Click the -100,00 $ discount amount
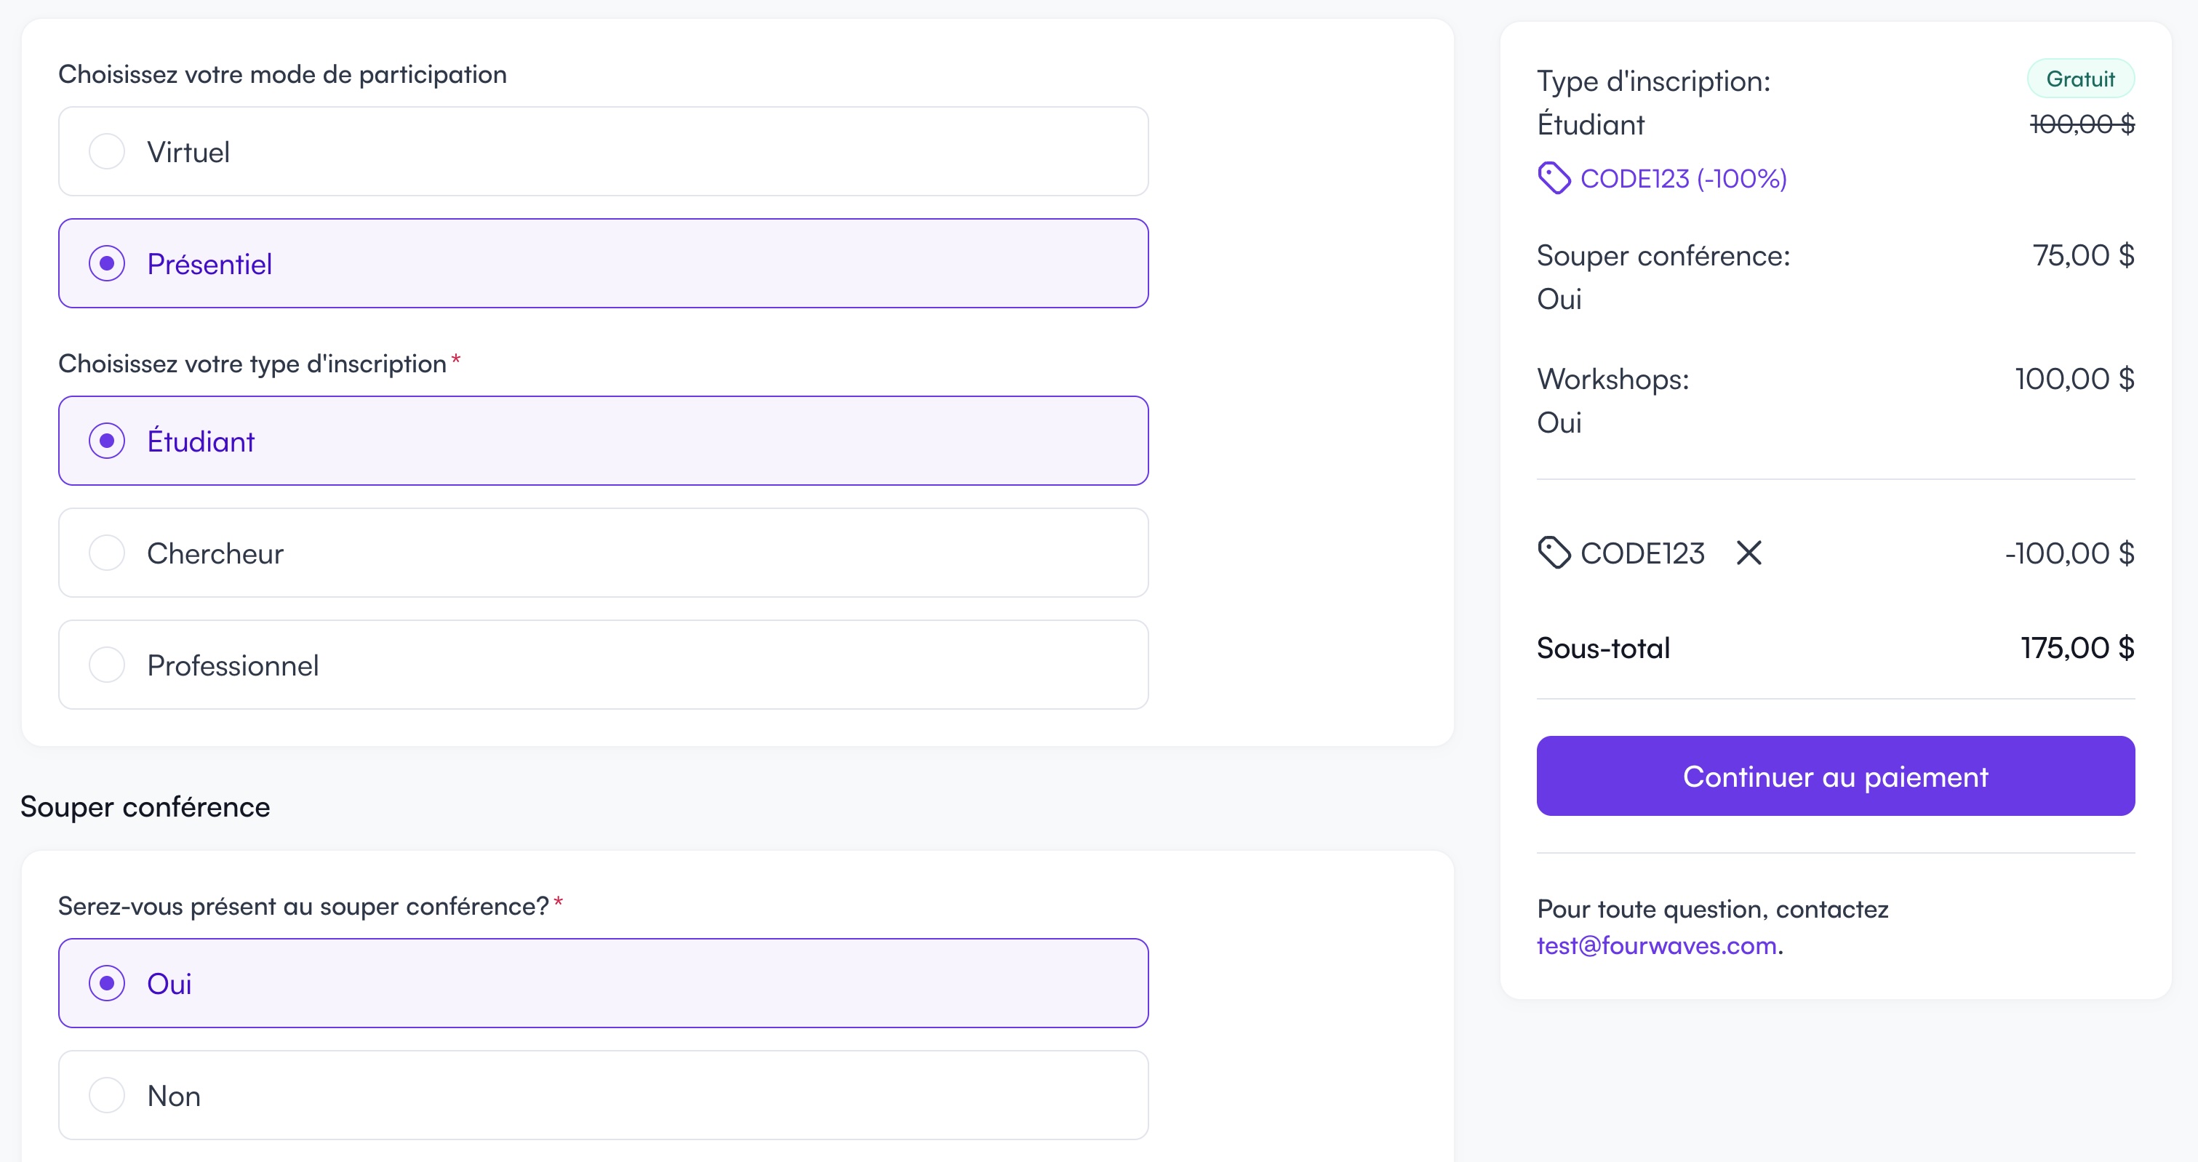This screenshot has height=1162, width=2198. (x=2069, y=553)
